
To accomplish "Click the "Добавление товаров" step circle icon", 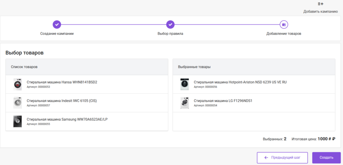I will pos(284,25).
